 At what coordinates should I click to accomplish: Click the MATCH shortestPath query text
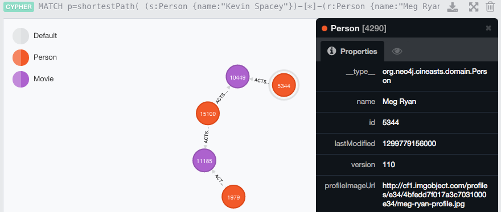click(x=239, y=7)
